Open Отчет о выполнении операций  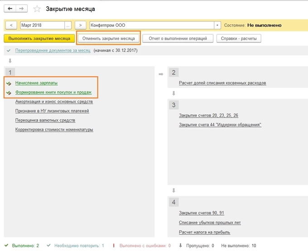(x=178, y=39)
